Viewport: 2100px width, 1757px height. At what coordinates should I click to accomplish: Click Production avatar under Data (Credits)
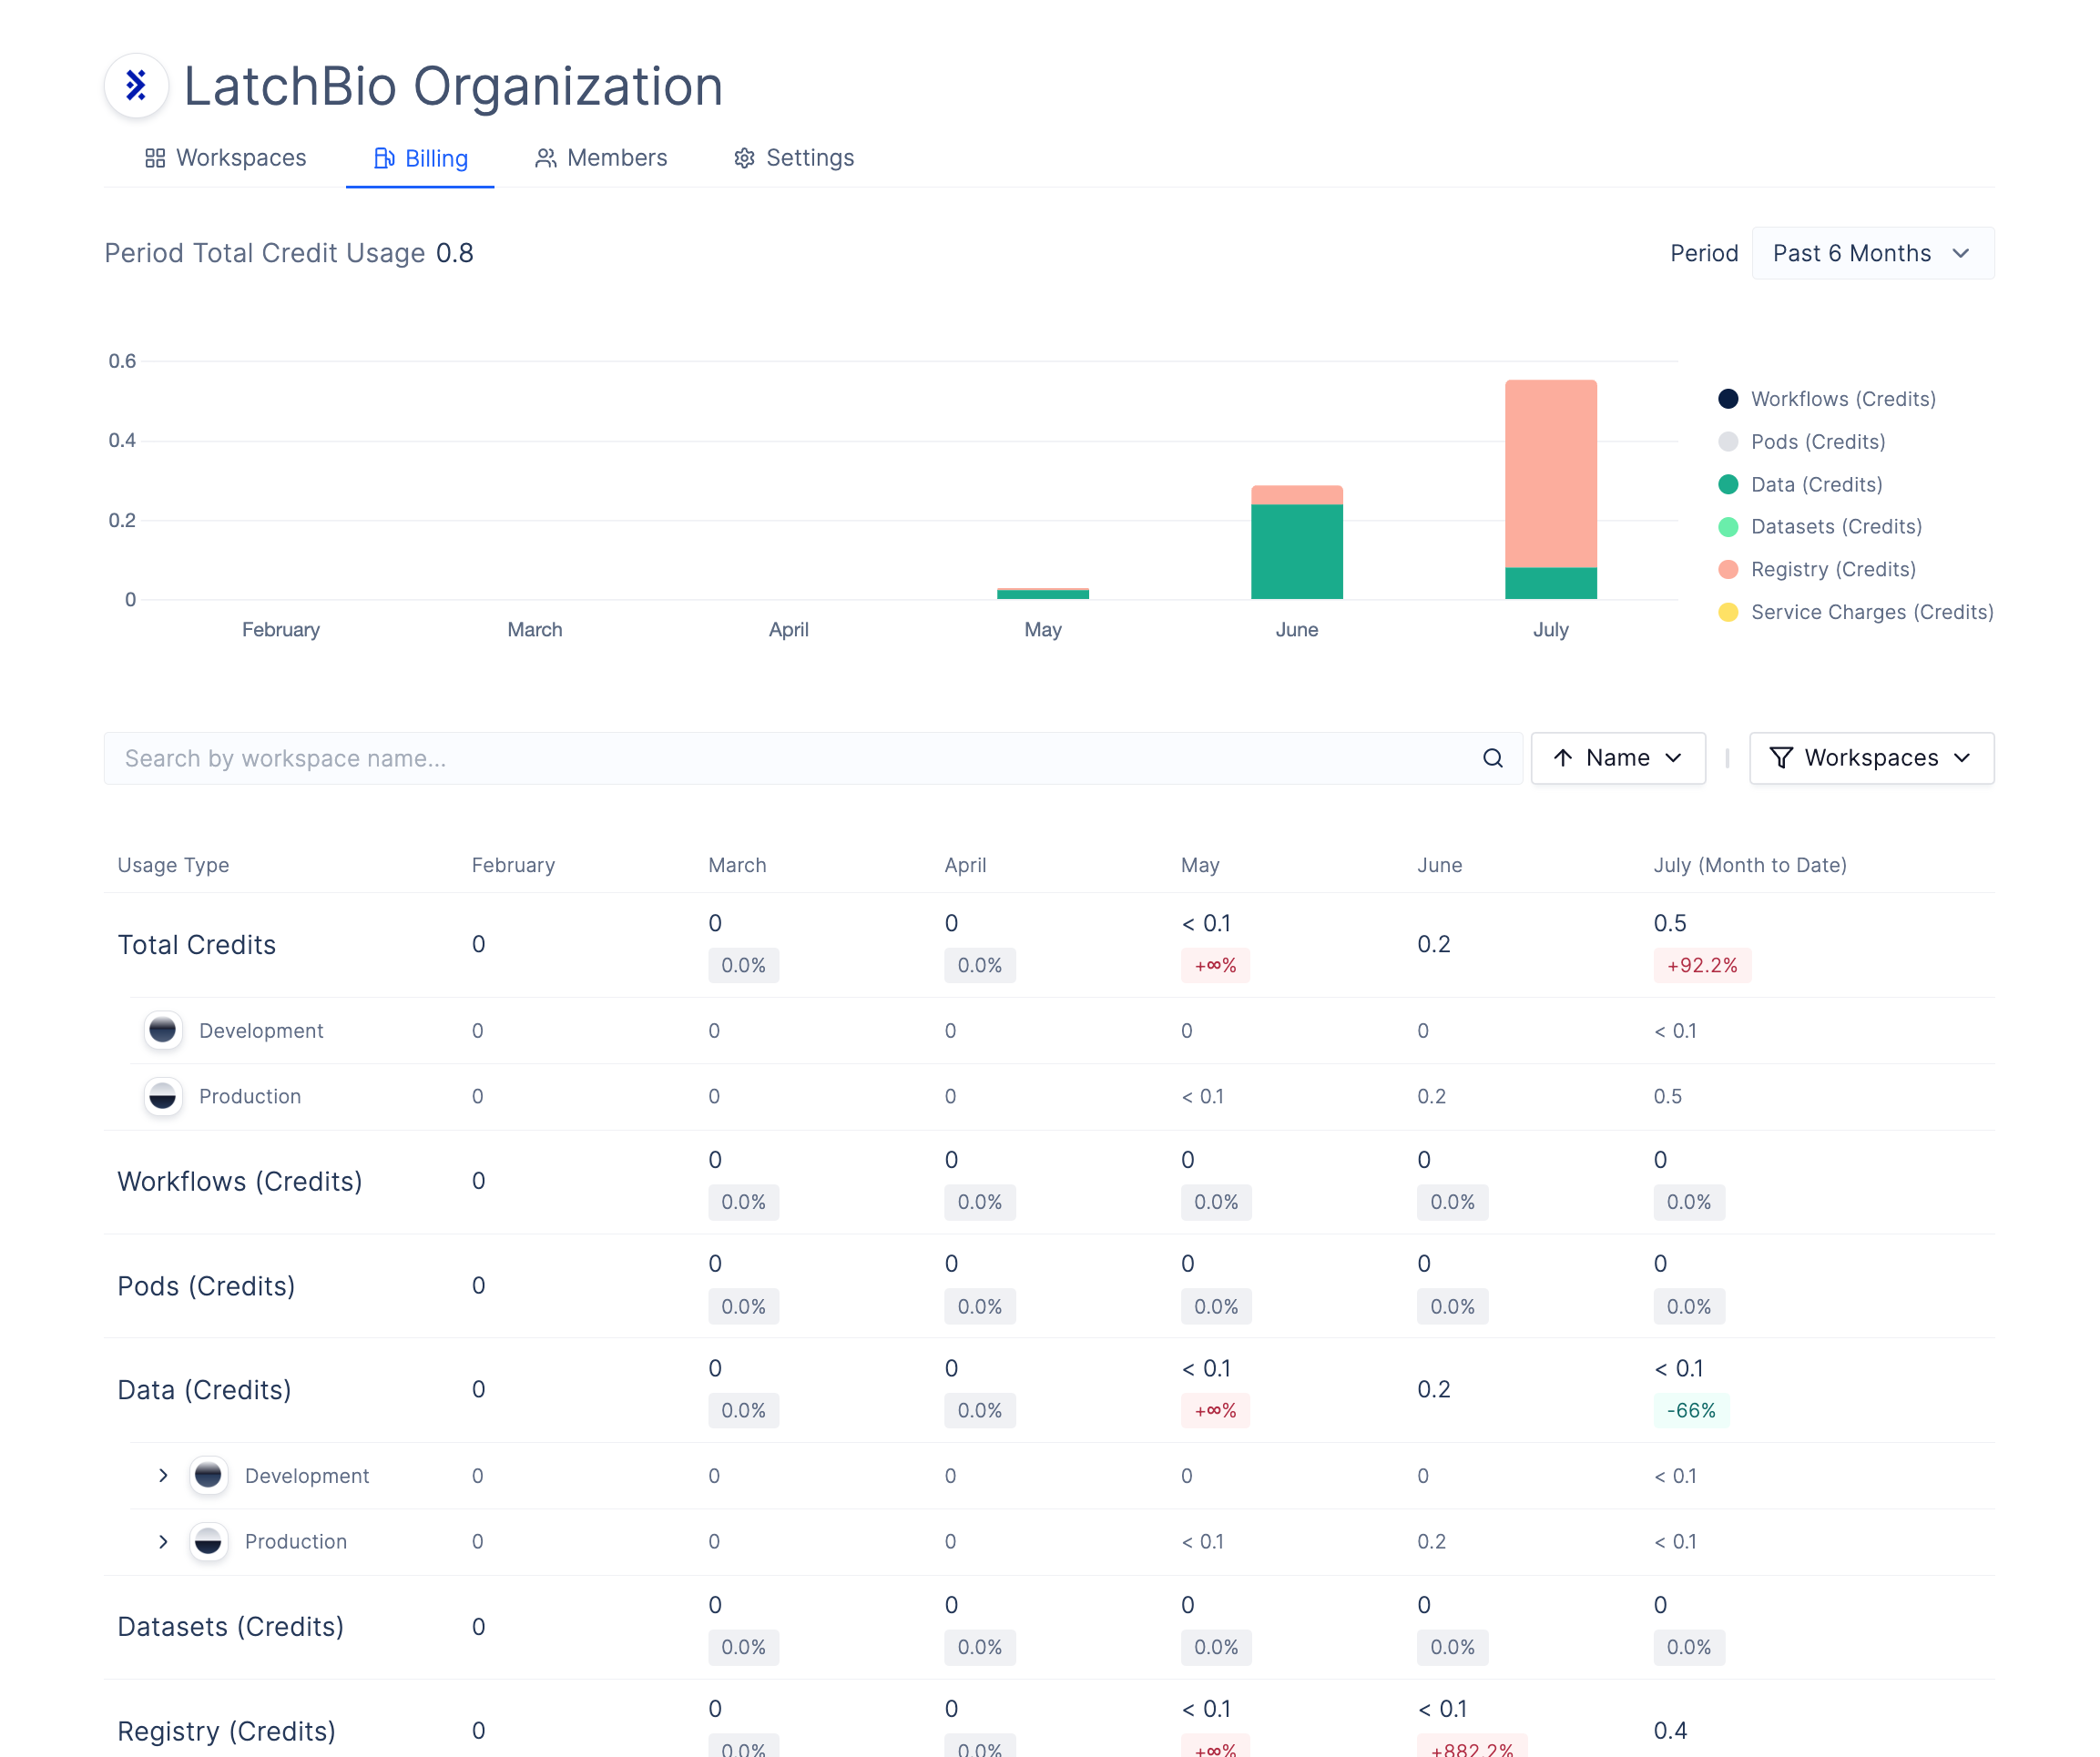208,1541
